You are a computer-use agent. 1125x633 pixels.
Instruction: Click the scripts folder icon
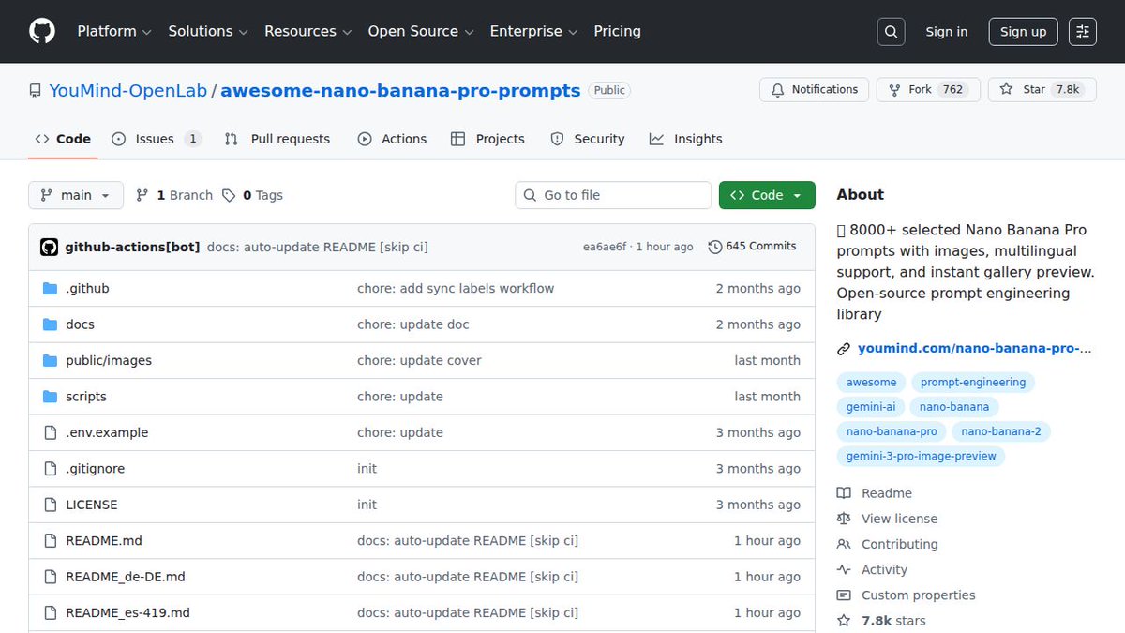click(51, 397)
